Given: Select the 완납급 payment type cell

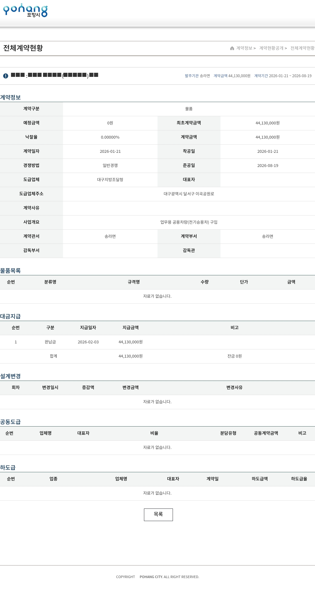Looking at the screenshot, I should tap(50, 342).
